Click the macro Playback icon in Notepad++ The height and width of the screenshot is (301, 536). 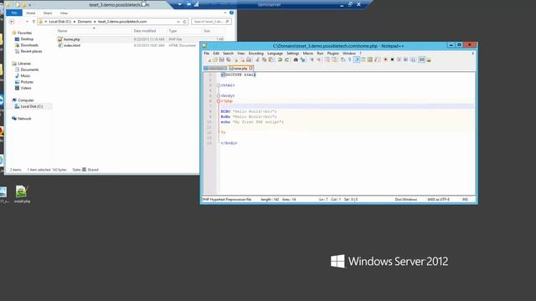coord(399,59)
